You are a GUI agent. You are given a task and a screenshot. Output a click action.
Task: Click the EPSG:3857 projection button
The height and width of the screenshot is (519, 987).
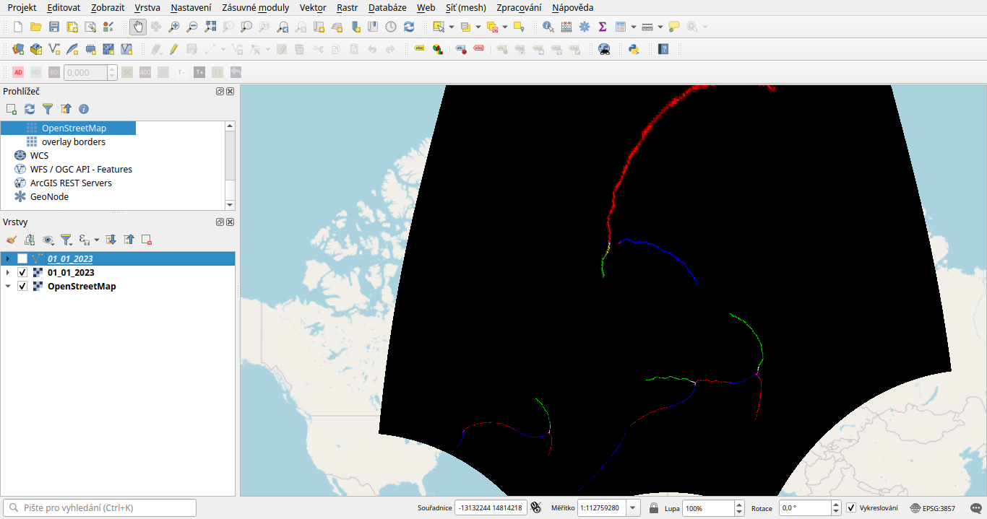(x=933, y=507)
